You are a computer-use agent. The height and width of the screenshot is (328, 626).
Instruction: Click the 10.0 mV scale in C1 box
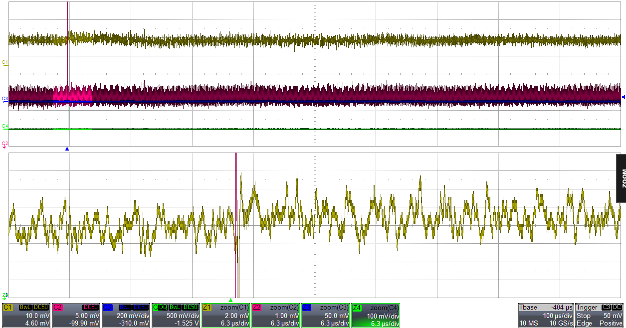[x=38, y=316]
